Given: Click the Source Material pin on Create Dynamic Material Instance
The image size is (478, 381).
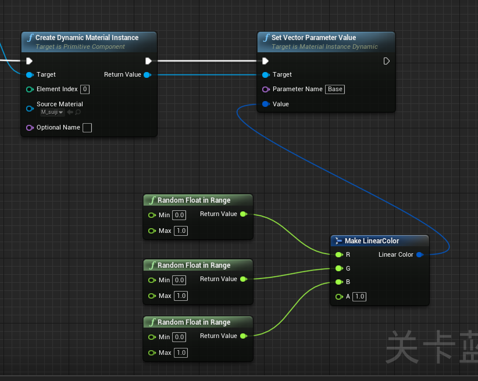Looking at the screenshot, I should [x=29, y=108].
